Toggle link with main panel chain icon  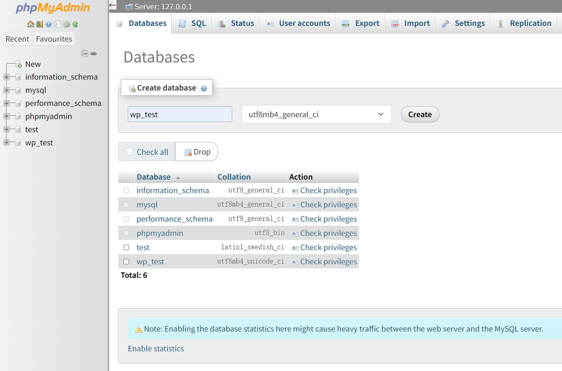click(93, 53)
